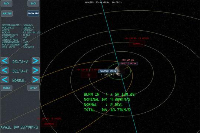This screenshot has height=133, width=200.
Task: Select the blue SHUTTLE ORION label
Action: (108, 71)
